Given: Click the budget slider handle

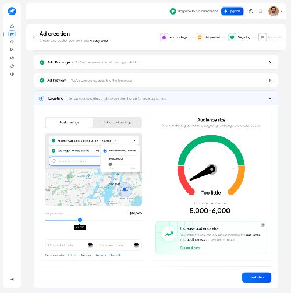Looking at the screenshot, I should [80, 220].
